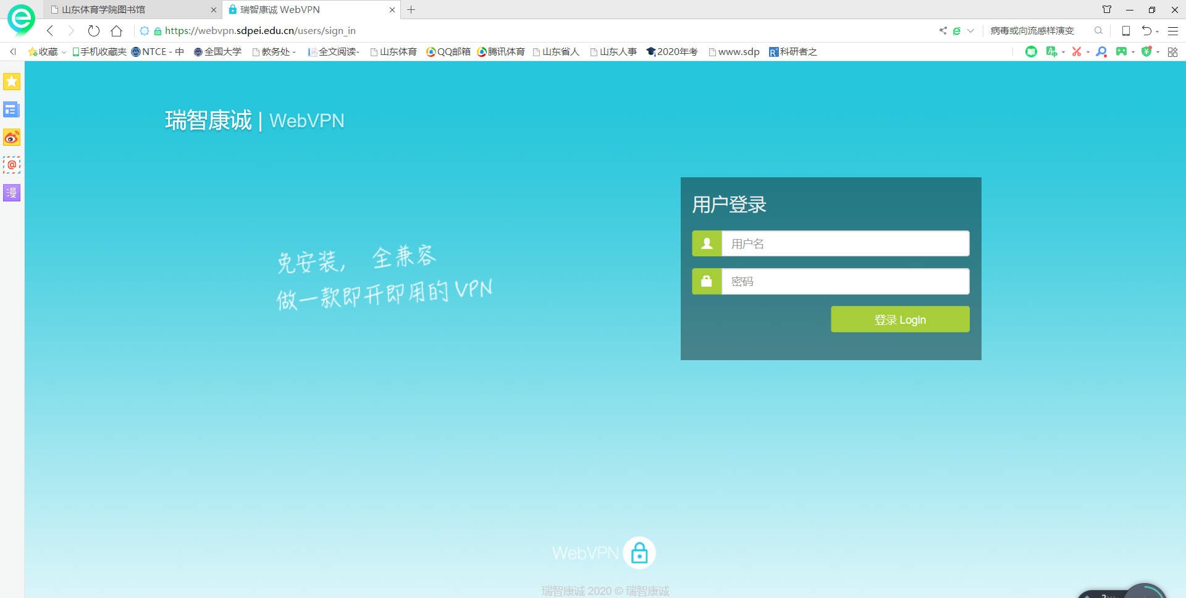Open the 山东体育 bookmark
Image resolution: width=1186 pixels, height=598 pixels.
click(393, 52)
